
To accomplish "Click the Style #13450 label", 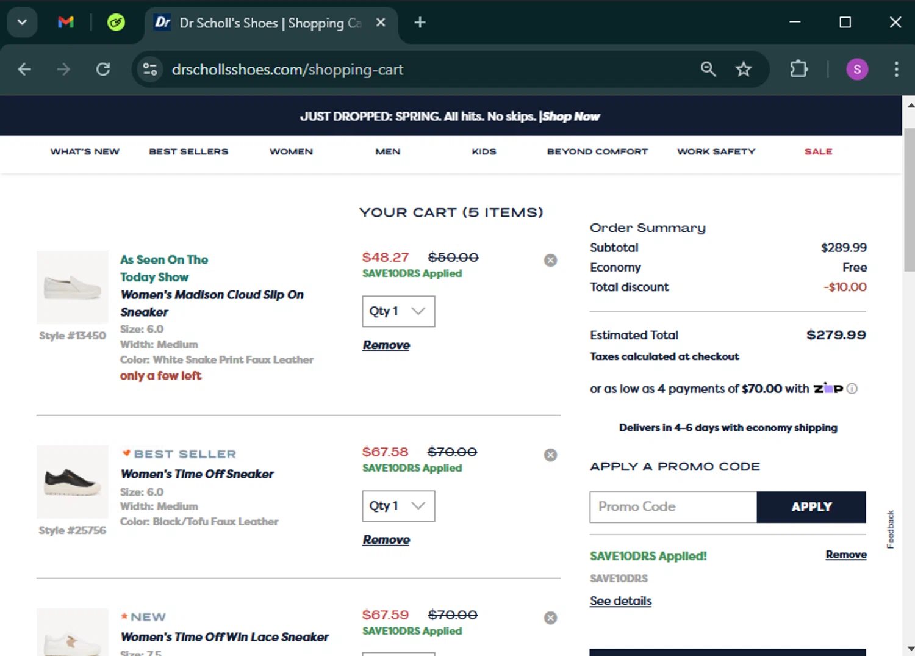I will pyautogui.click(x=73, y=336).
